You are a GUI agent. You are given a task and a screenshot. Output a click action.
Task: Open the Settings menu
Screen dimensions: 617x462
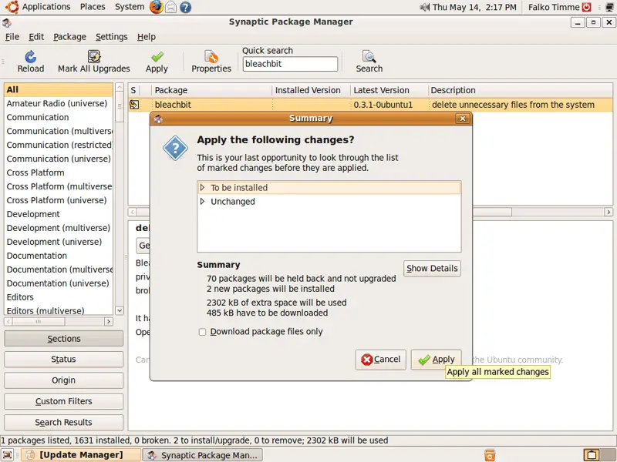point(112,36)
